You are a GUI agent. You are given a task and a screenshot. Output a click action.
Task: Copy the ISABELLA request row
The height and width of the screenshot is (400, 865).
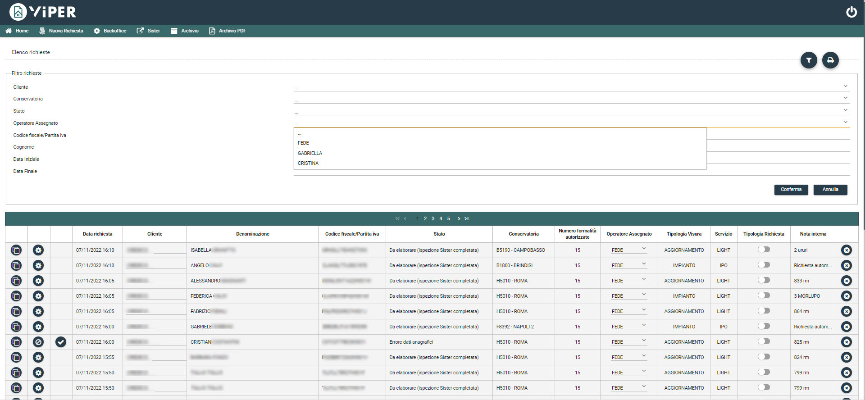16,250
